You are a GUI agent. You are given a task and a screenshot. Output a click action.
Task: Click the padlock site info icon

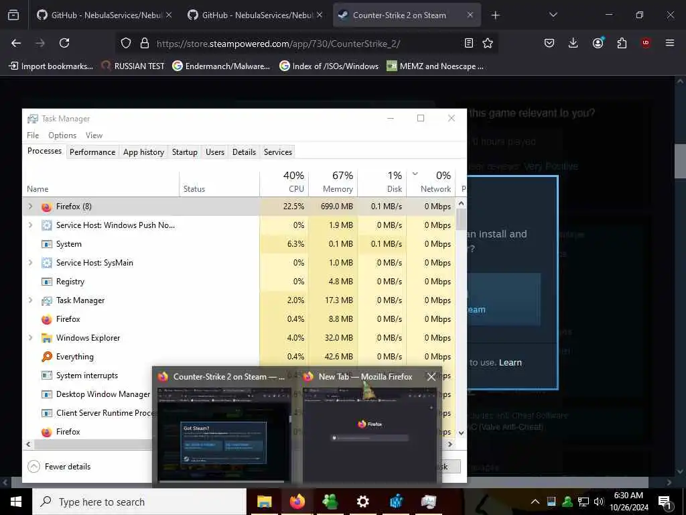(145, 43)
